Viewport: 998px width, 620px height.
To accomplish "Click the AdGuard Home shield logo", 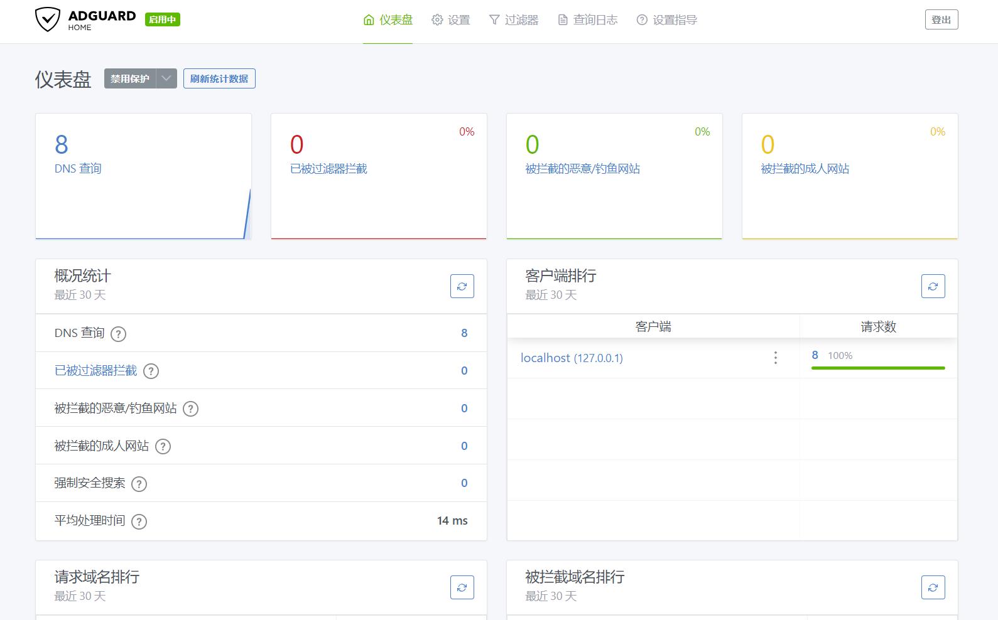I will pyautogui.click(x=48, y=19).
